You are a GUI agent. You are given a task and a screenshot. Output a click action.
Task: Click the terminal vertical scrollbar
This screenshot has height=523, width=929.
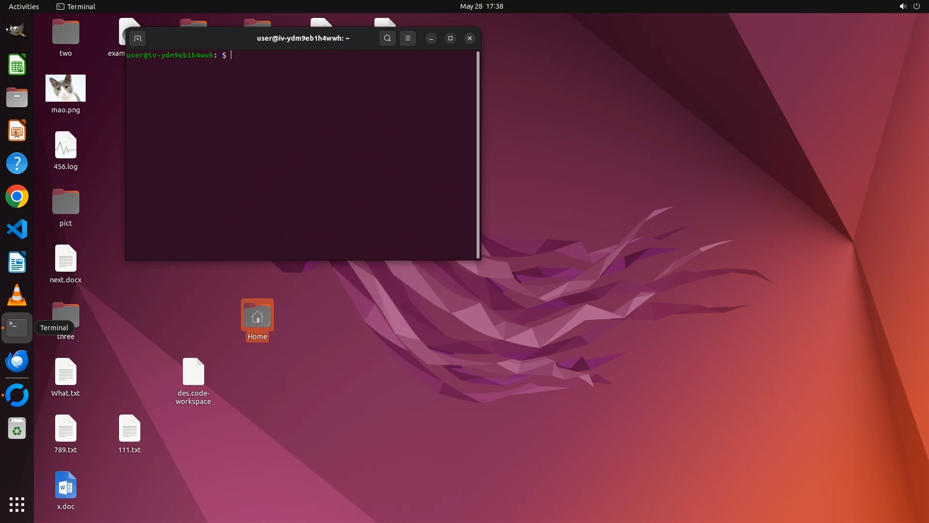point(478,155)
